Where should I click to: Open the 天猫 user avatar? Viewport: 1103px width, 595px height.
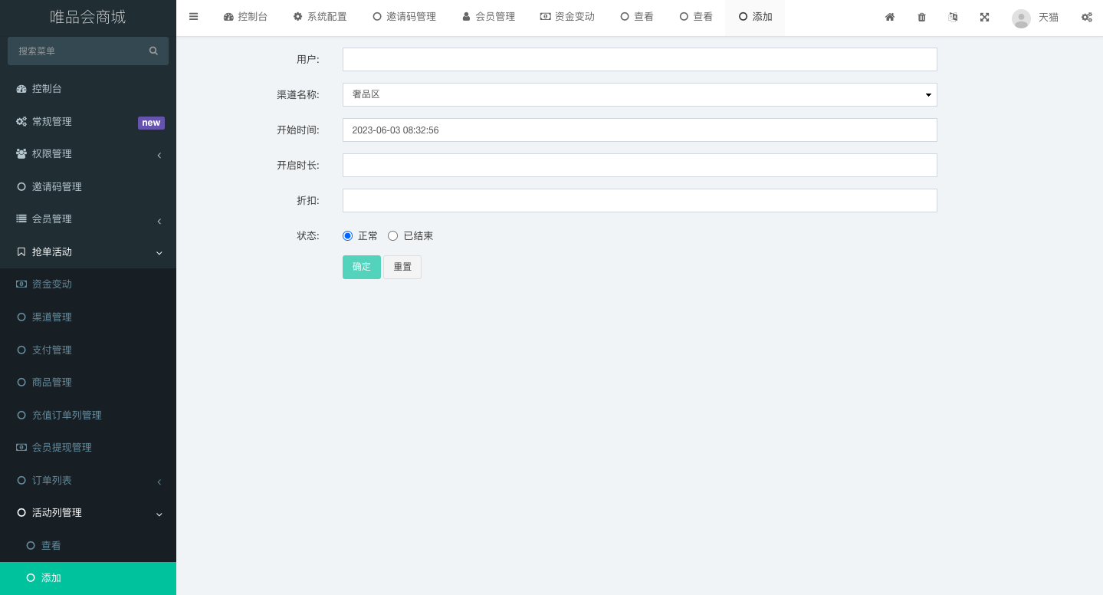click(1021, 18)
